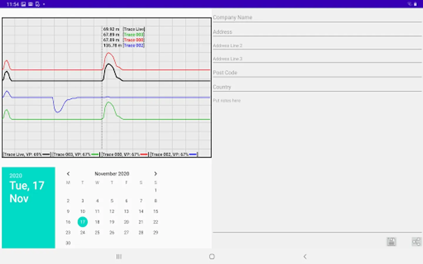Tap the save (floppy disk) icon

(391, 242)
